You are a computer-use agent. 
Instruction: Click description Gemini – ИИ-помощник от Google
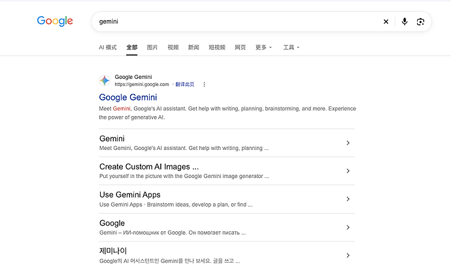(x=173, y=233)
